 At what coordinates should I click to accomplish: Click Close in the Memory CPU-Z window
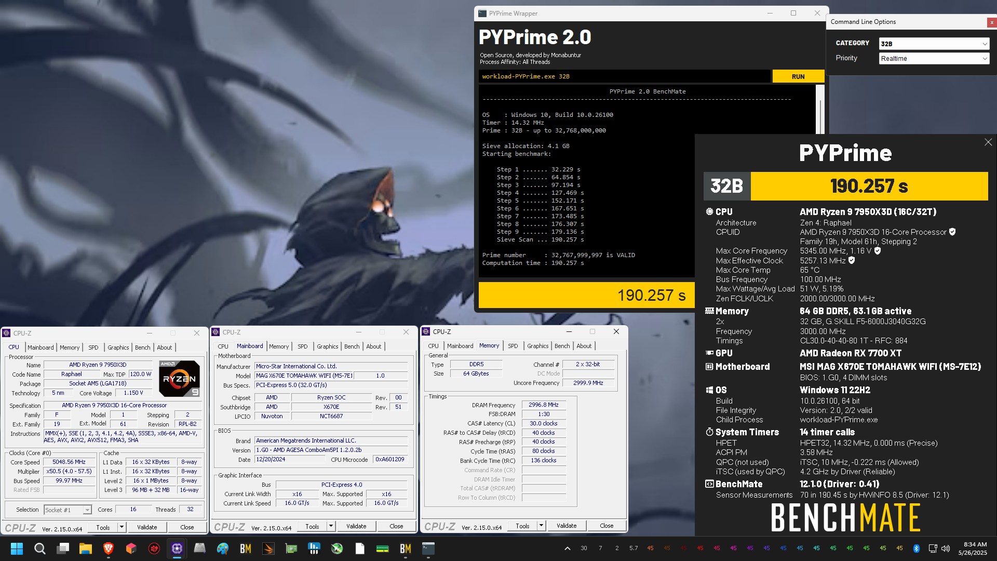pyautogui.click(x=607, y=526)
